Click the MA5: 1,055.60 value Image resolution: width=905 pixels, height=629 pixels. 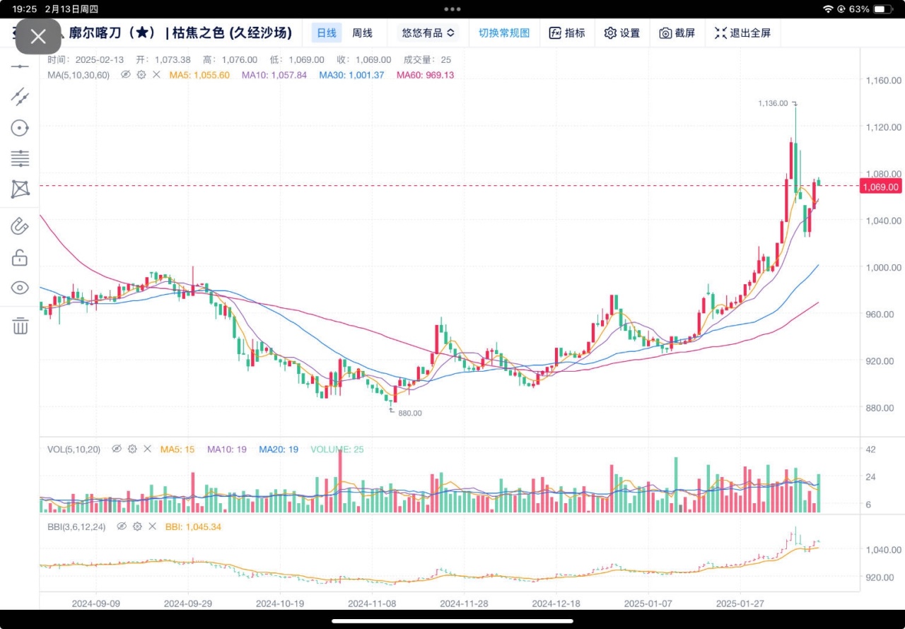pos(199,74)
